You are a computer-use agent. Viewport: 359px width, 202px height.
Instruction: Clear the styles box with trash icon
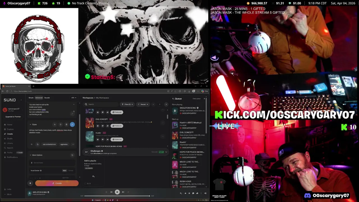66,125
